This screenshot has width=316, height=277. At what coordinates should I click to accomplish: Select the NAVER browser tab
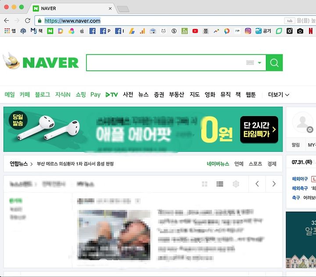tap(72, 8)
